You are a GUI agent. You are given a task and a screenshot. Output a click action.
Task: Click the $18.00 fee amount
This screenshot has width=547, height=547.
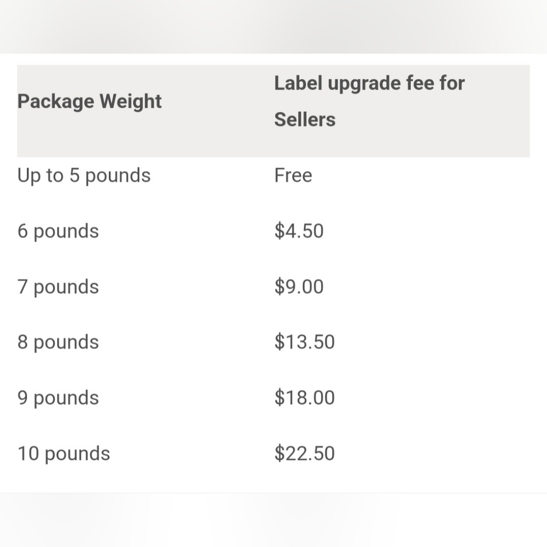coord(305,398)
